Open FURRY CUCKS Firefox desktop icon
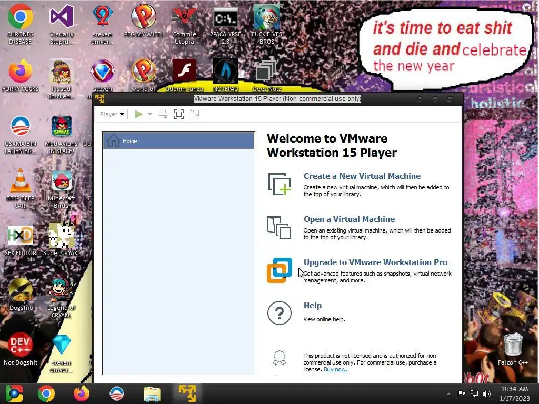The height and width of the screenshot is (404, 539). point(21,76)
